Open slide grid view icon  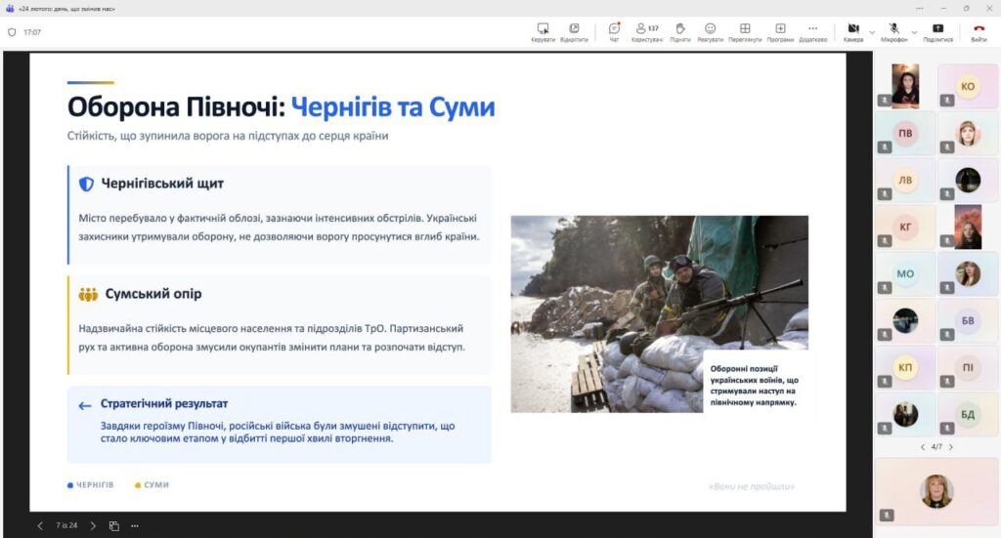point(114,525)
